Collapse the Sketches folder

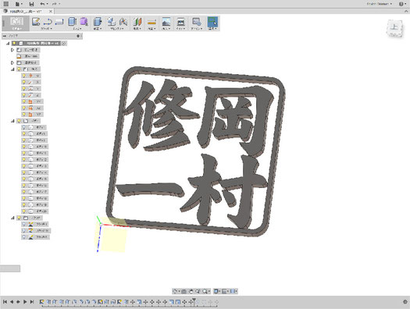12,218
